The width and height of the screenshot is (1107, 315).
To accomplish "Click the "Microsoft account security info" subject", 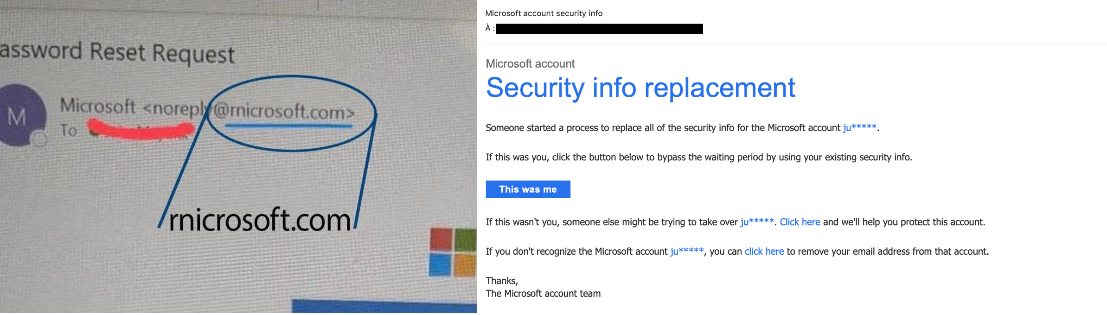I will [544, 13].
